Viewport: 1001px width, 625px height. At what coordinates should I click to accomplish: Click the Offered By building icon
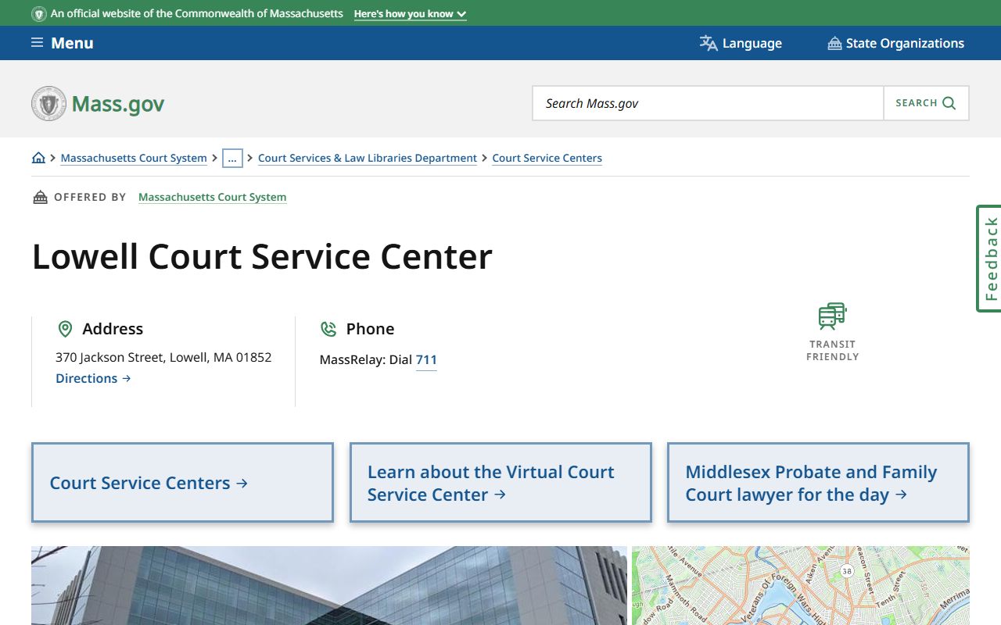pyautogui.click(x=40, y=197)
